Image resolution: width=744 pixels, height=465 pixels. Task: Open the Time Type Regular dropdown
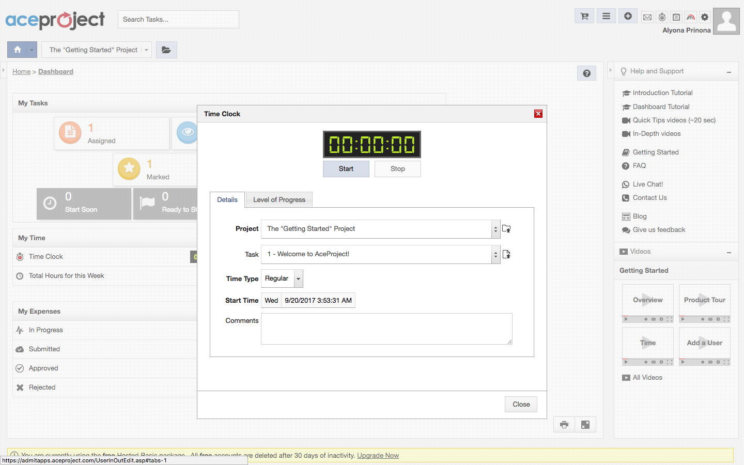(x=282, y=278)
